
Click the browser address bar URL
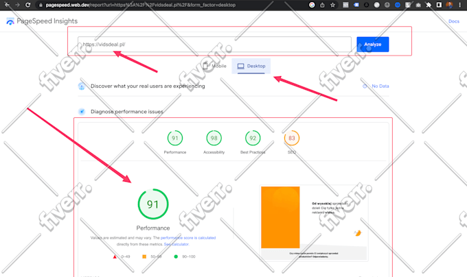(141, 5)
